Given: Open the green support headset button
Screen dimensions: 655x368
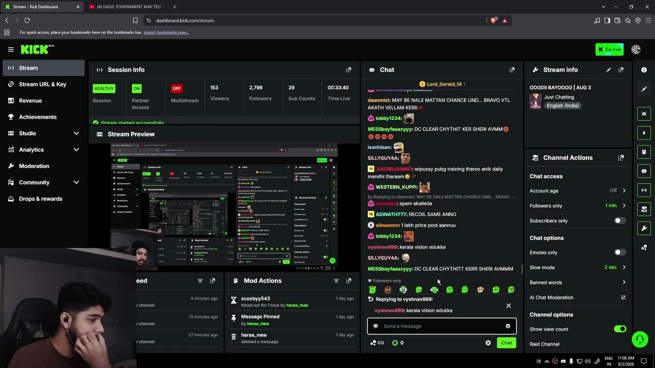Looking at the screenshot, I should coord(639,339).
